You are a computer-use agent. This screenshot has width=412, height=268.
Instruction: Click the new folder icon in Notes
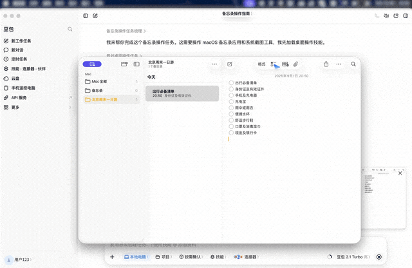pyautogui.click(x=124, y=64)
